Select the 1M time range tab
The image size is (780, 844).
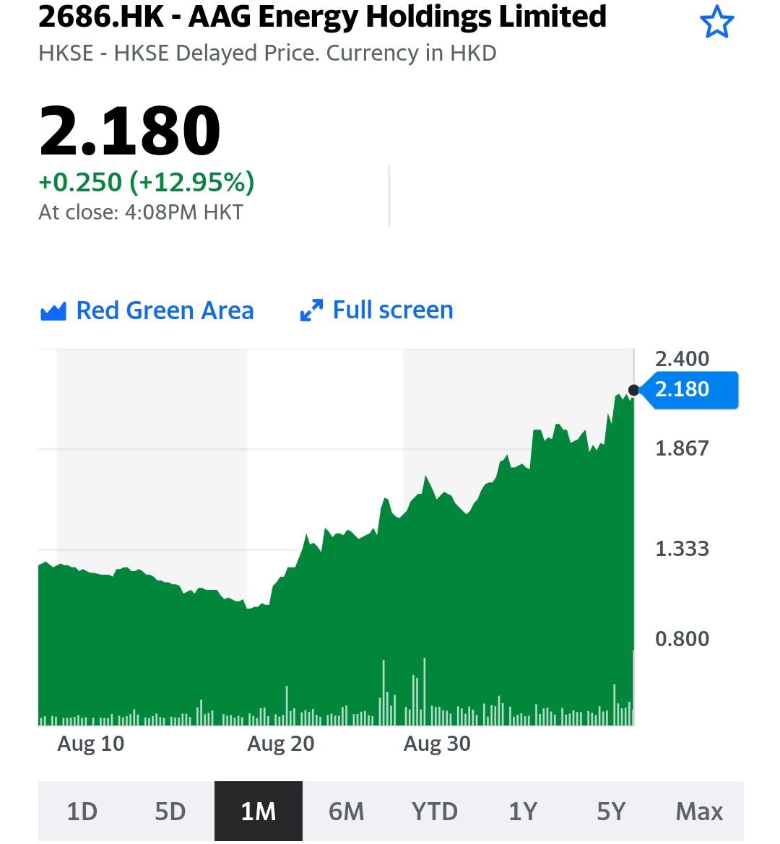(259, 812)
